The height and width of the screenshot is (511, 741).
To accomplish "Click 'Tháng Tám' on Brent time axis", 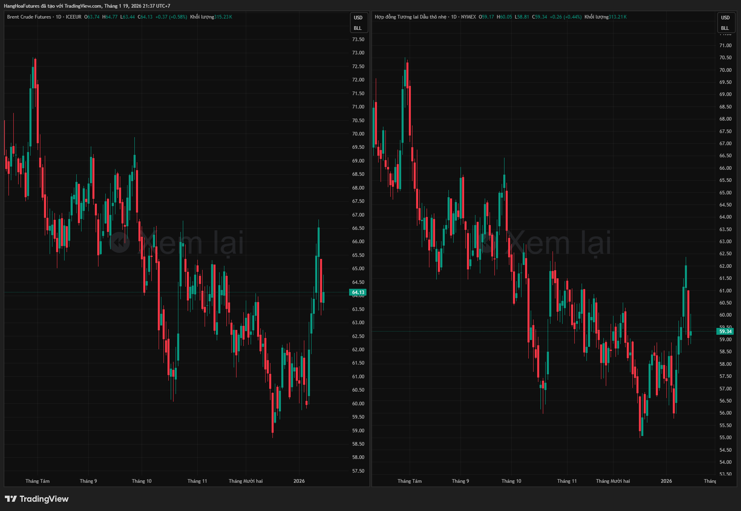I will coord(38,481).
